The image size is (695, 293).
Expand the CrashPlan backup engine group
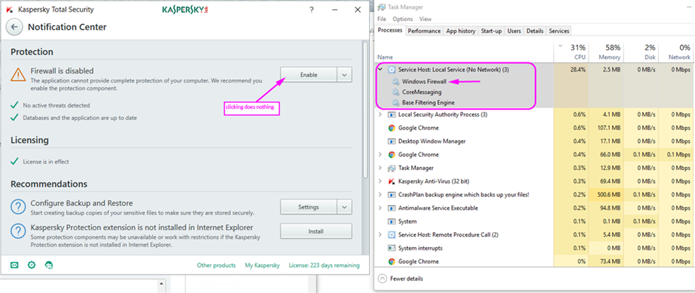tap(380, 194)
